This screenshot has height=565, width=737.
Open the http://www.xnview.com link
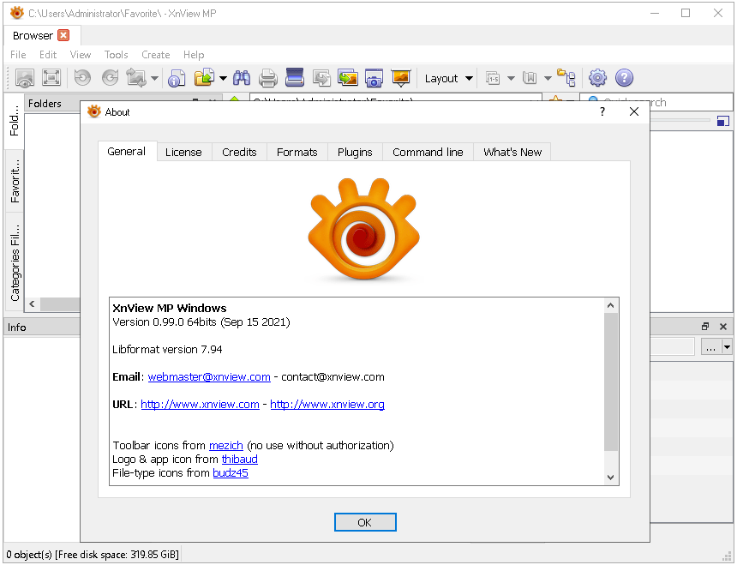pyautogui.click(x=201, y=404)
